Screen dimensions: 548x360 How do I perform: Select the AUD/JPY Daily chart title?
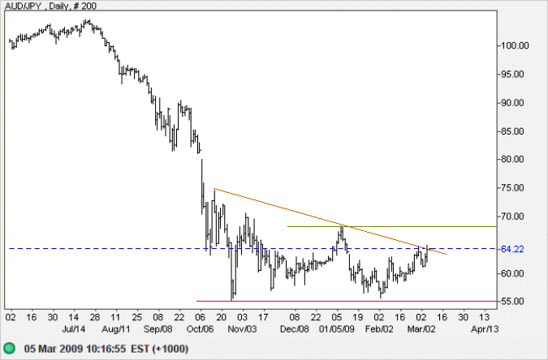pos(50,5)
